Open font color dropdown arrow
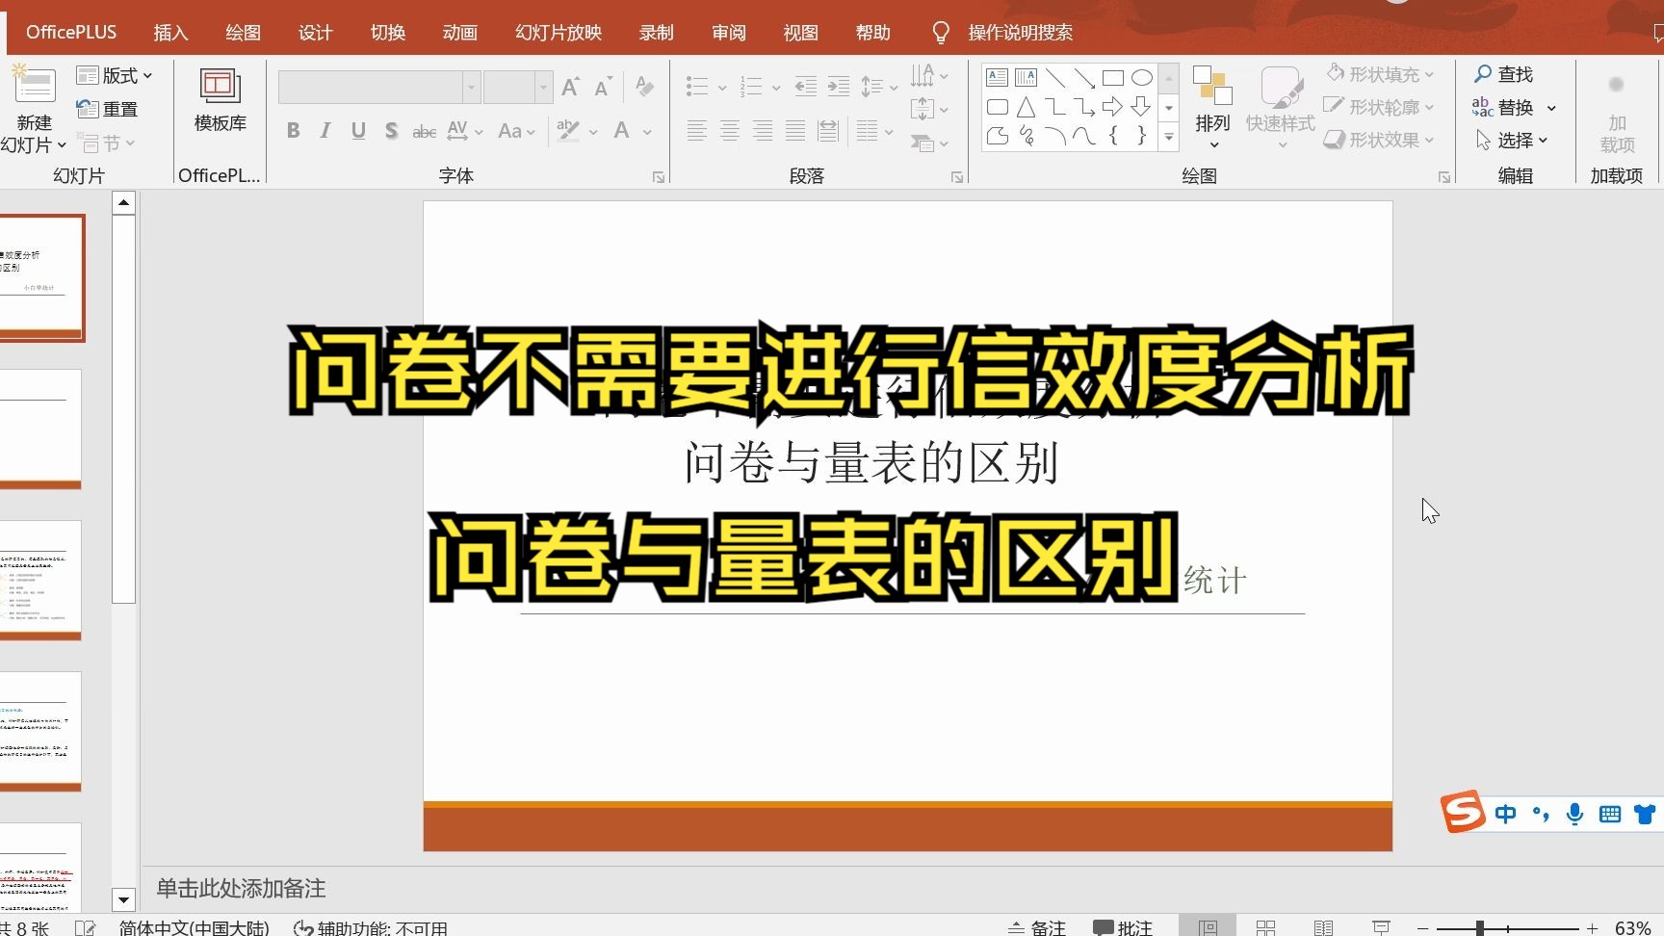Image resolution: width=1664 pixels, height=936 pixels. pyautogui.click(x=647, y=132)
